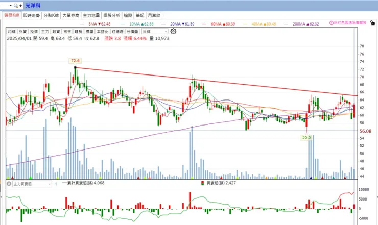
Task: Open the 大單券商 tab
Action: (x=71, y=15)
